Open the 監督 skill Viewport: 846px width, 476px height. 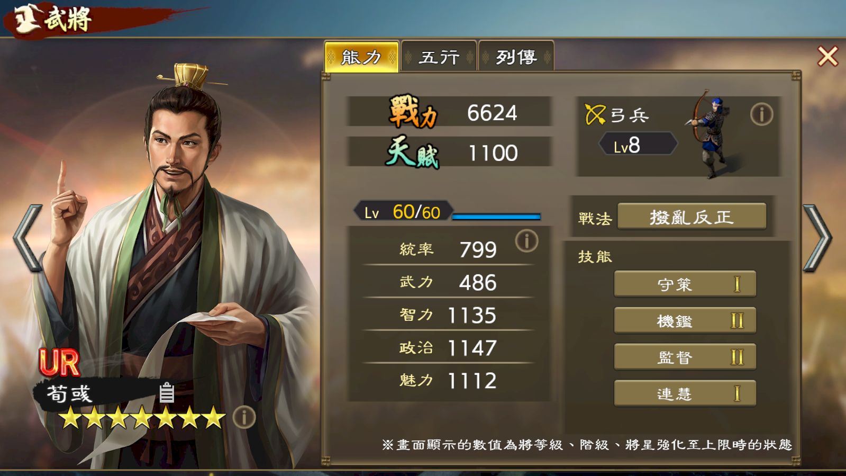pos(685,357)
